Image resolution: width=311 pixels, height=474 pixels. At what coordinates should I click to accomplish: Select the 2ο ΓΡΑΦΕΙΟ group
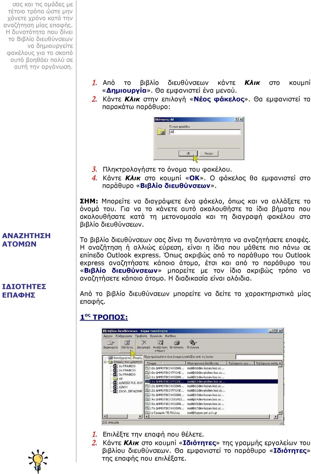tap(124, 370)
